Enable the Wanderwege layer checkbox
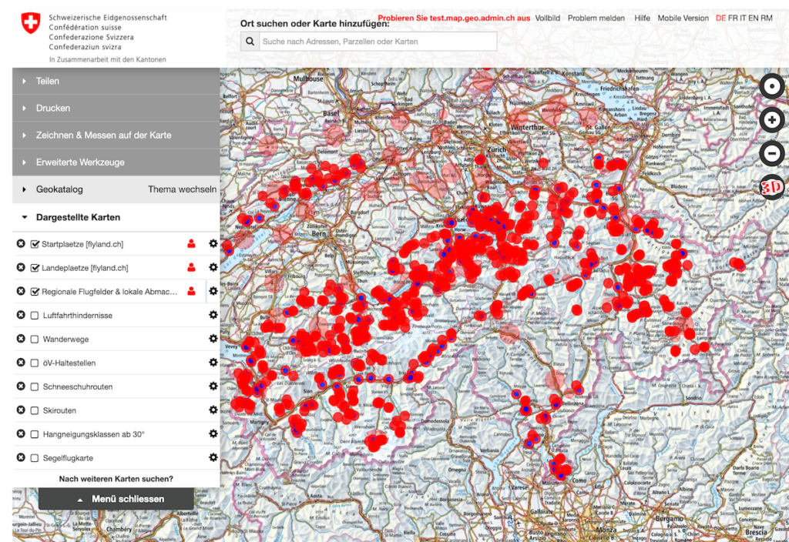 35,339
